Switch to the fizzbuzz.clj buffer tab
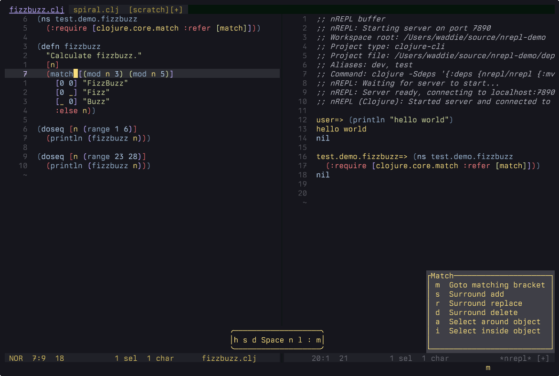The height and width of the screenshot is (376, 559). pos(36,10)
